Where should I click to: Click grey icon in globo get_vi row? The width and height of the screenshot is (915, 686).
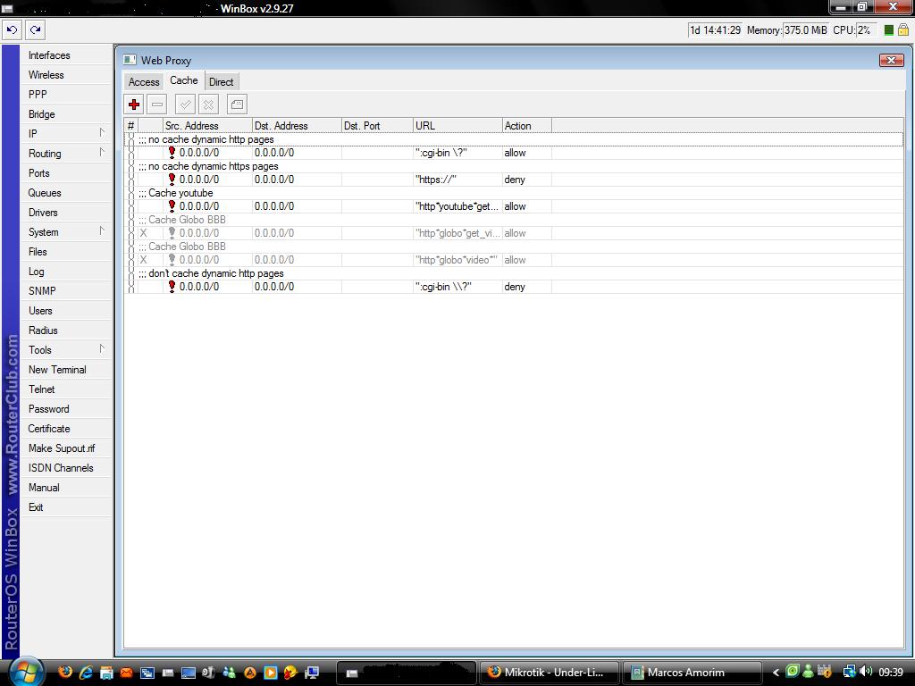(172, 233)
